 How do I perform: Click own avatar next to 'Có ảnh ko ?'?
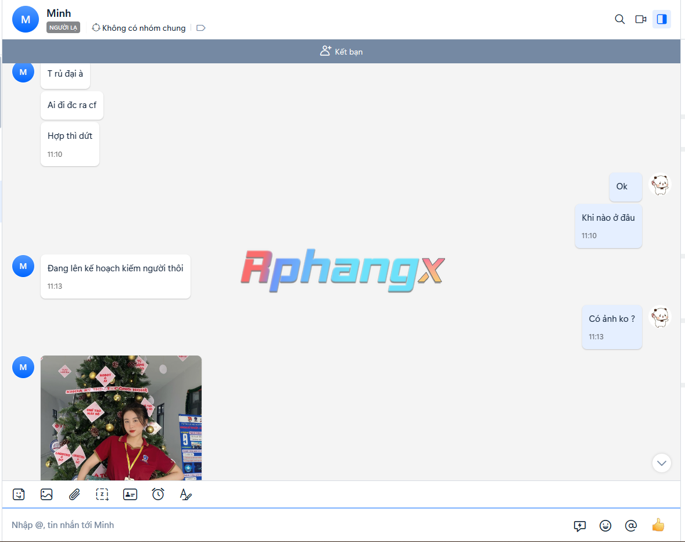point(660,317)
